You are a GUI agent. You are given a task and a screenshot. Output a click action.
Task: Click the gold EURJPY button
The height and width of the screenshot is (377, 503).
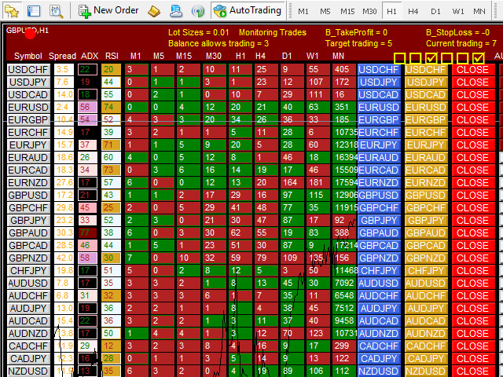(426, 145)
